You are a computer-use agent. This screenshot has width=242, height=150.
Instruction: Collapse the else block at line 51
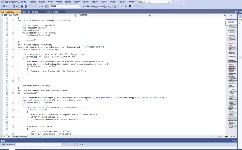click(13, 81)
